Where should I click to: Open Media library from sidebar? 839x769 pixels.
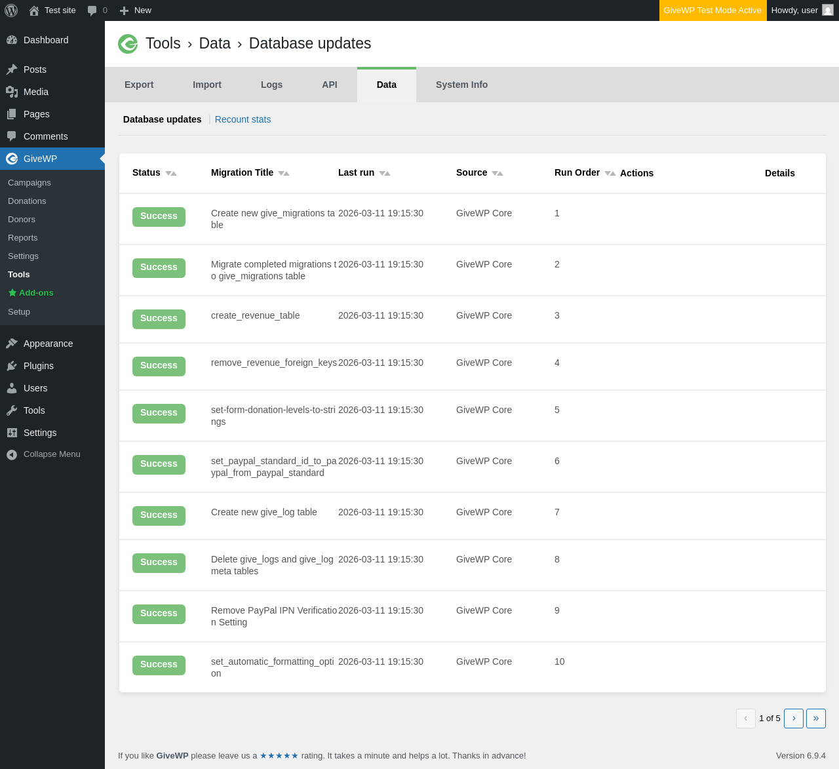click(35, 92)
